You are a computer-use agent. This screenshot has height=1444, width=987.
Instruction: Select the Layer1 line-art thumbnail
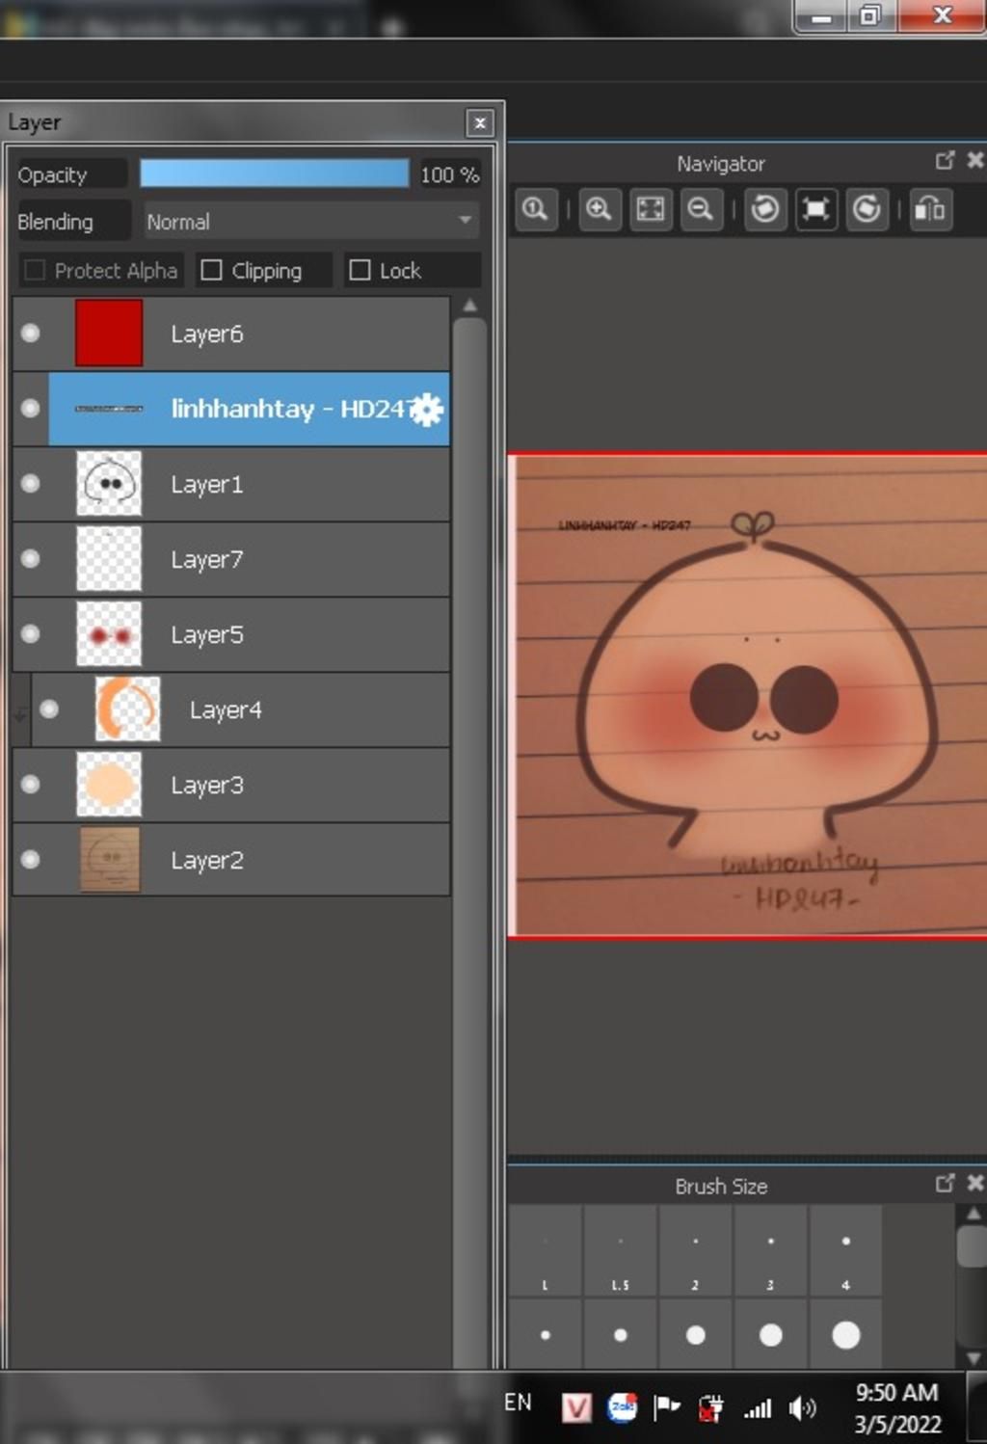(109, 483)
